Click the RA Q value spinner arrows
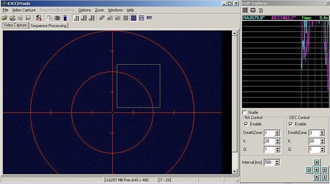The height and width of the screenshot is (184, 330). coord(277,149)
